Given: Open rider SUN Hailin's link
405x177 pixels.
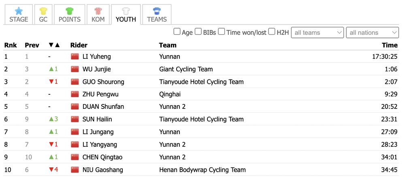Looking at the screenshot, I should pyautogui.click(x=97, y=119).
